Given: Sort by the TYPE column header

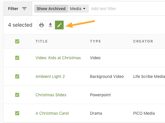Looking at the screenshot, I should 95,41.
